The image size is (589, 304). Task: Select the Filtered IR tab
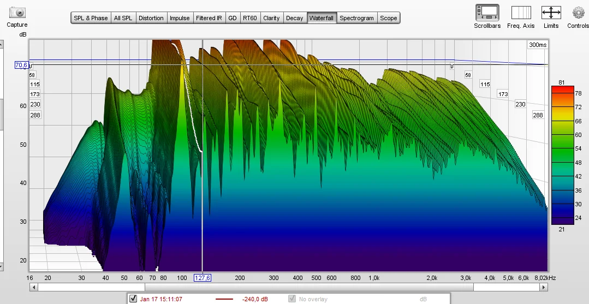[x=209, y=18]
